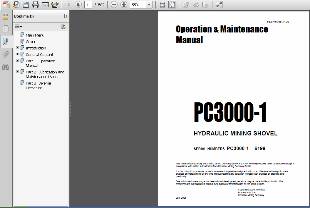Screen dimensions: 310x208
Task: Click the July 2006 date text
Action: pos(181,198)
